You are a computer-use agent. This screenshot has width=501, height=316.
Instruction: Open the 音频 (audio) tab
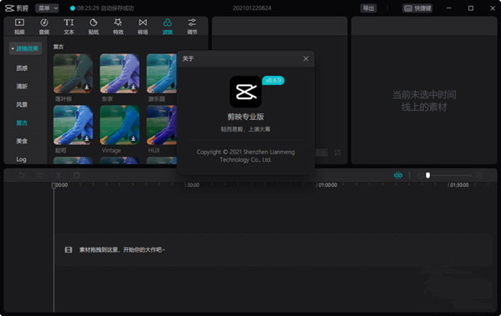coord(44,27)
